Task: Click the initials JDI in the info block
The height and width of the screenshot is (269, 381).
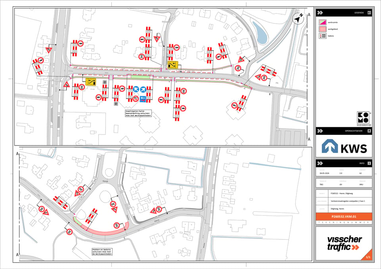Action: point(341,184)
